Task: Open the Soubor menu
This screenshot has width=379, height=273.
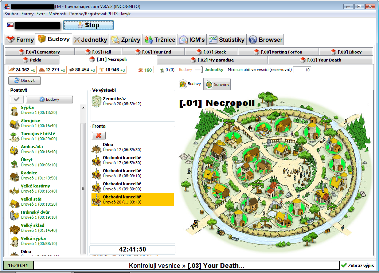Action: (11, 14)
